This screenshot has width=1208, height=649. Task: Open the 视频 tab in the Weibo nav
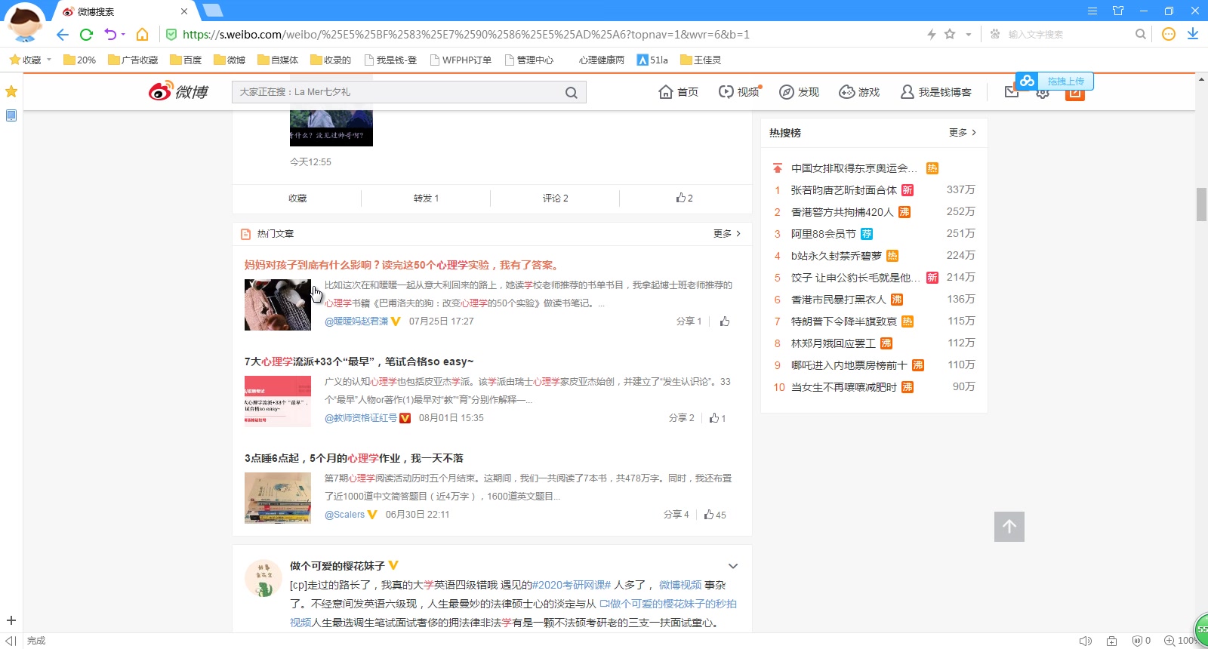point(740,92)
